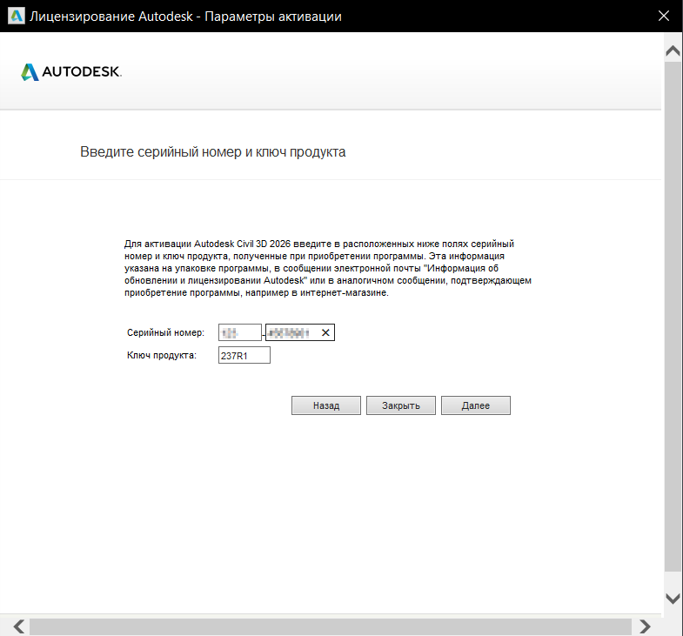Focus the first serial number field
The width and height of the screenshot is (683, 636).
[x=240, y=332]
